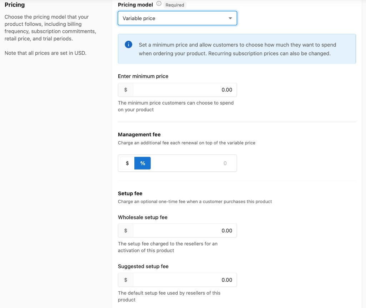Click the Wholesale setup fee label
This screenshot has width=366, height=308.
tap(143, 217)
